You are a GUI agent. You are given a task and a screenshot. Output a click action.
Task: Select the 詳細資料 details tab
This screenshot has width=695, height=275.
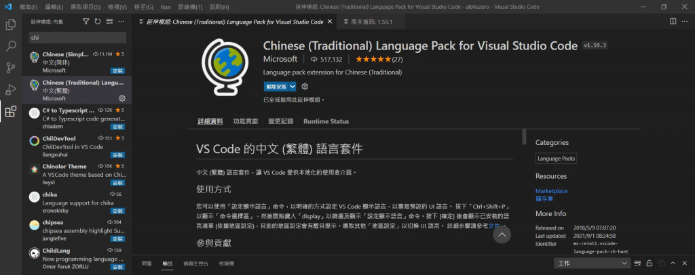tap(210, 121)
